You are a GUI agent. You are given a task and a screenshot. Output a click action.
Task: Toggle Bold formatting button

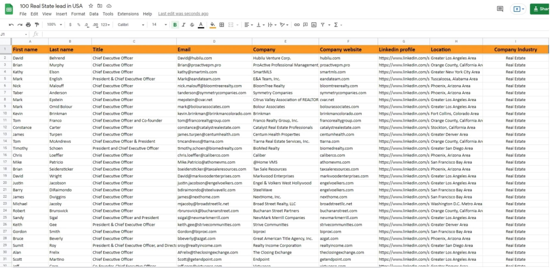click(x=175, y=25)
